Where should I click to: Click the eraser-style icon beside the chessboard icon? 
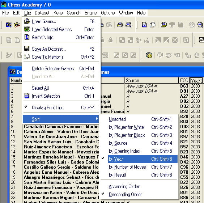pos(17,25)
